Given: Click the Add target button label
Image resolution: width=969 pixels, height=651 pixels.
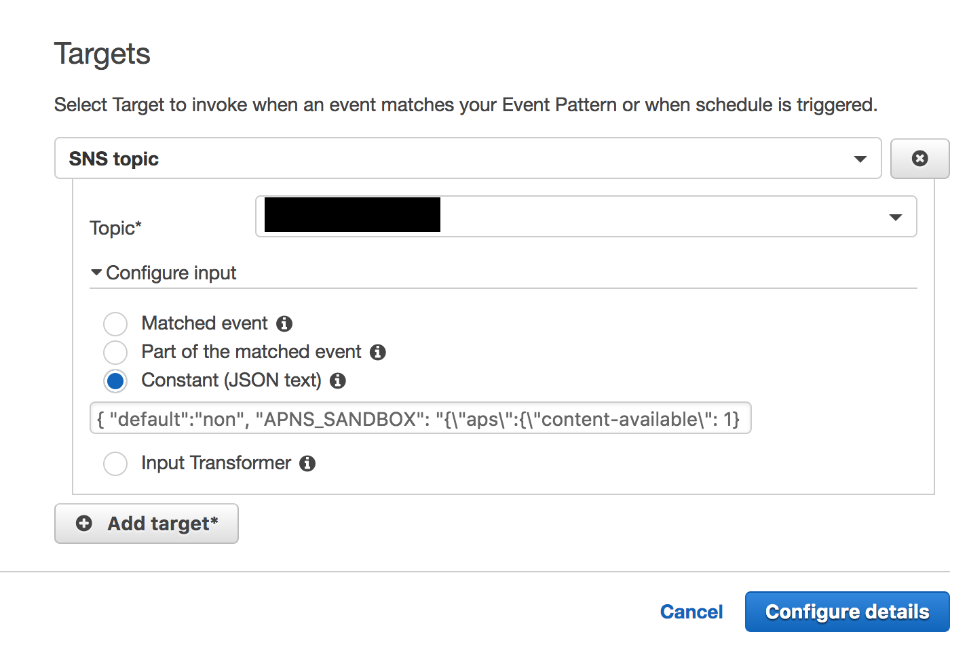Looking at the screenshot, I should (163, 524).
